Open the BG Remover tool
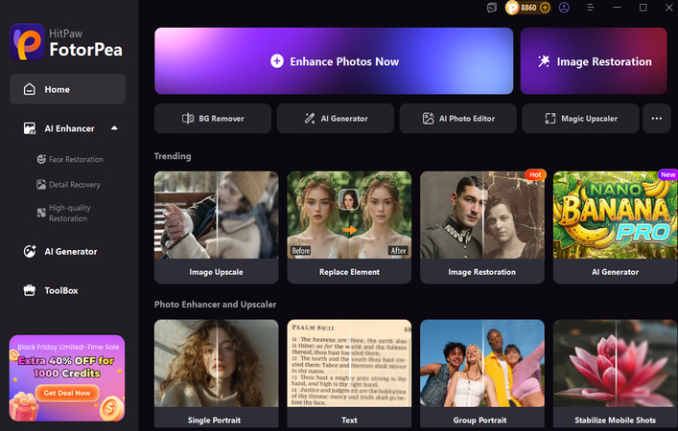The image size is (678, 431). pyautogui.click(x=213, y=119)
